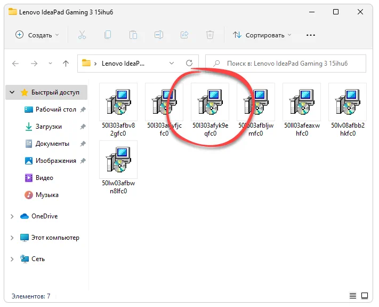
Task: Expand the OneDrive tree node
Action: point(12,216)
